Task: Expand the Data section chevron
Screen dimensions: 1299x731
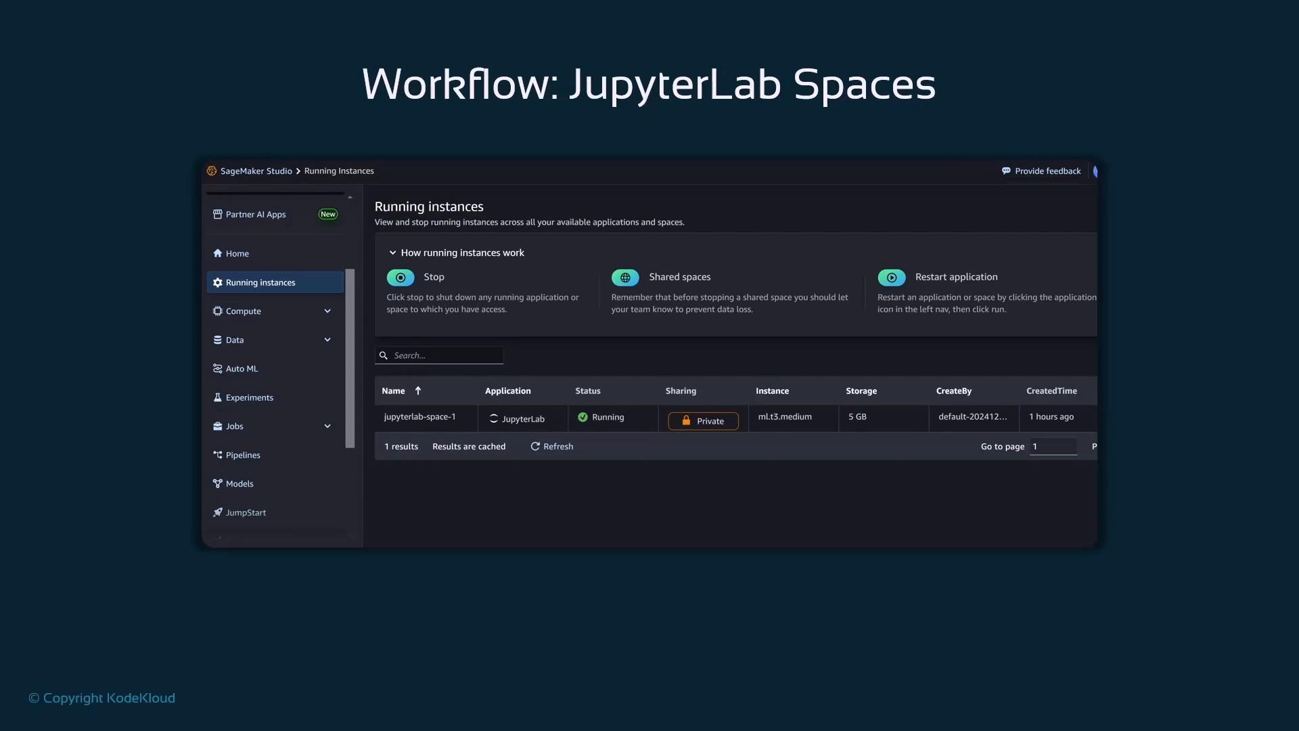Action: point(327,340)
